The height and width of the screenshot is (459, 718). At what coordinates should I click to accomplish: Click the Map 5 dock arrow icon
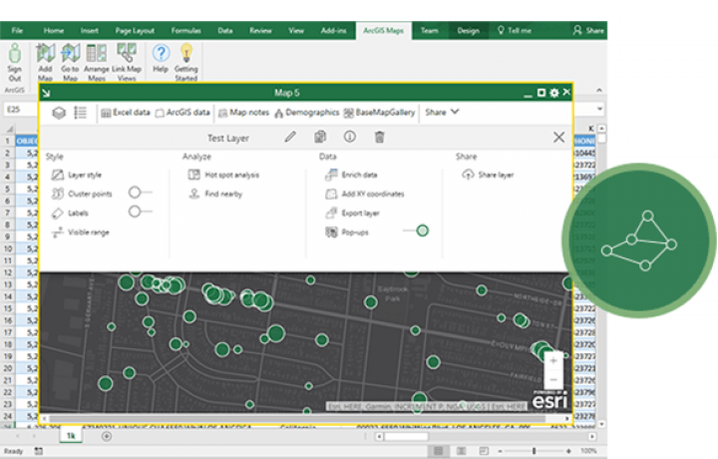[46, 94]
